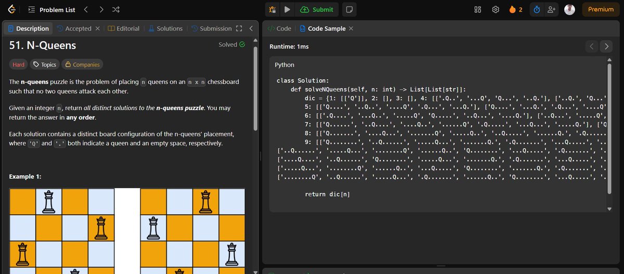Open the user profile avatar

point(569,9)
